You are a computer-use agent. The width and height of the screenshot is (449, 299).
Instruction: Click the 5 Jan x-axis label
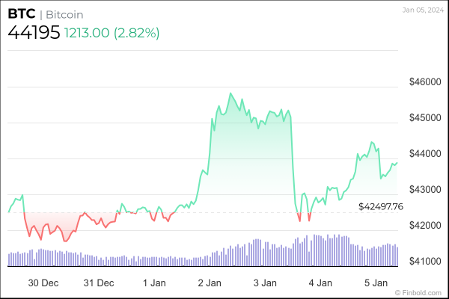click(x=375, y=283)
